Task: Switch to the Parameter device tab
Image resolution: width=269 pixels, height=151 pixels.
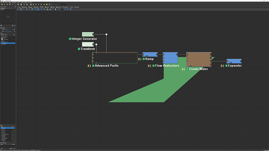Action: click(x=65, y=7)
